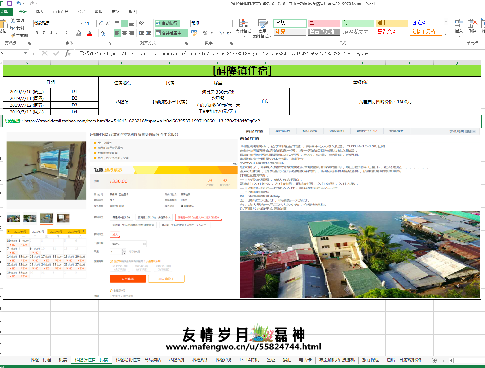Apply 超链接 cell style
Image resolution: width=485 pixels, height=368 pixels.
click(419, 23)
